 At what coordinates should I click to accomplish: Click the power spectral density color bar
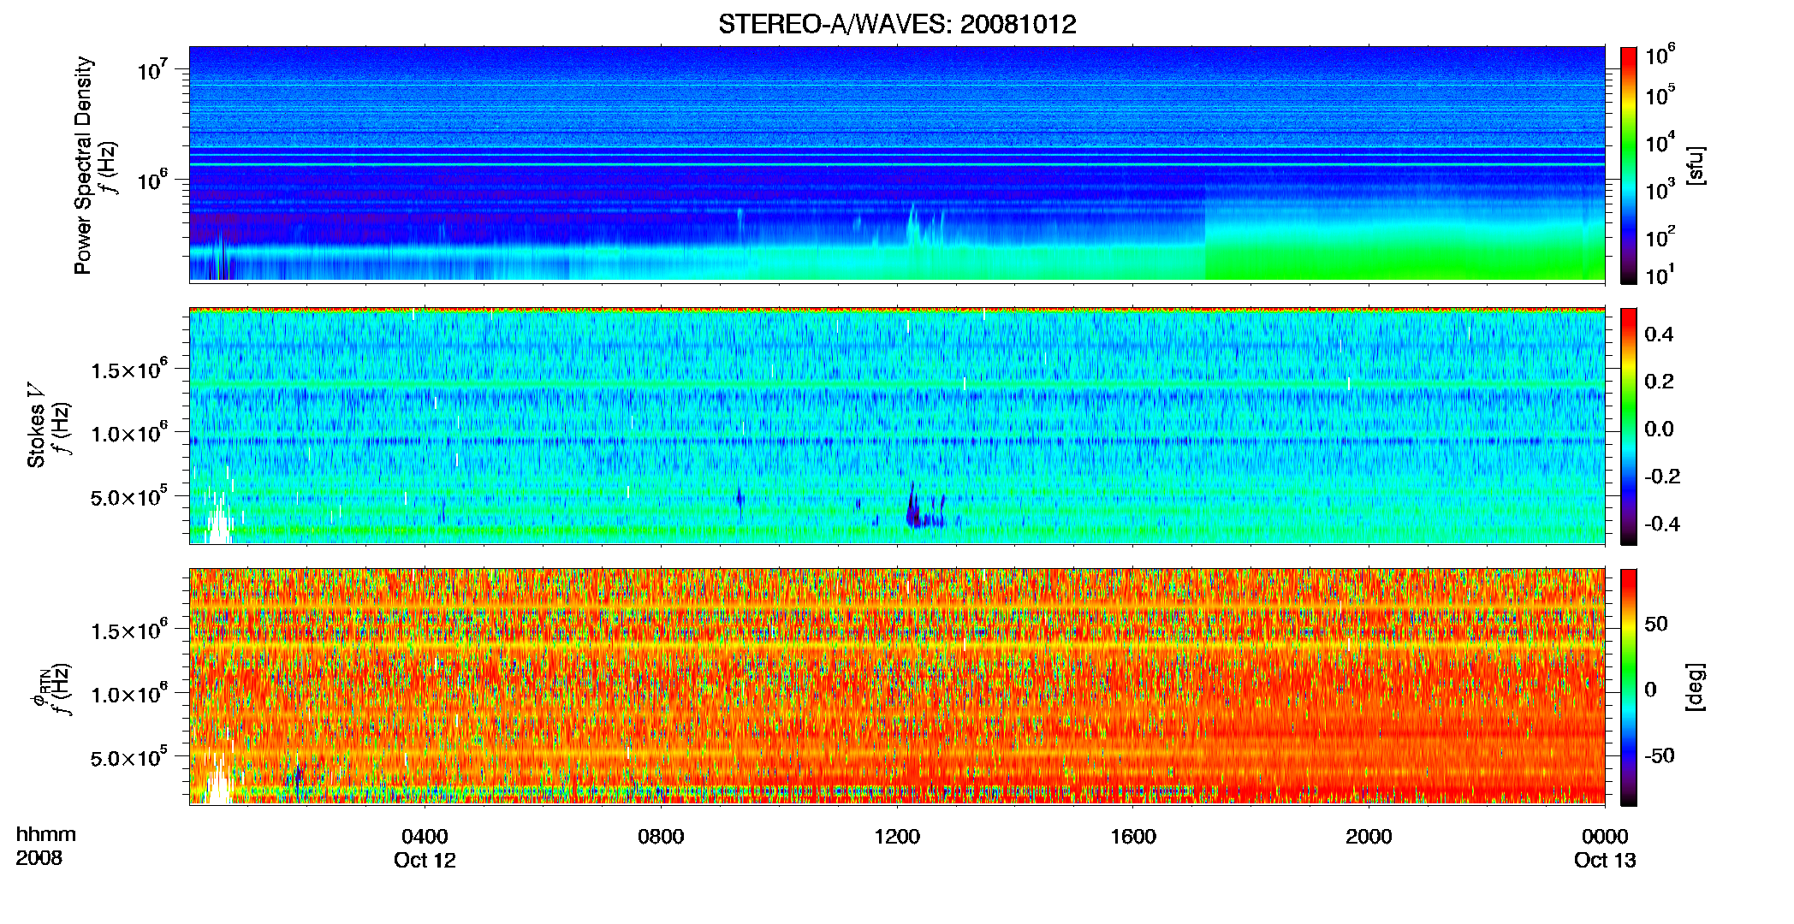(1629, 165)
